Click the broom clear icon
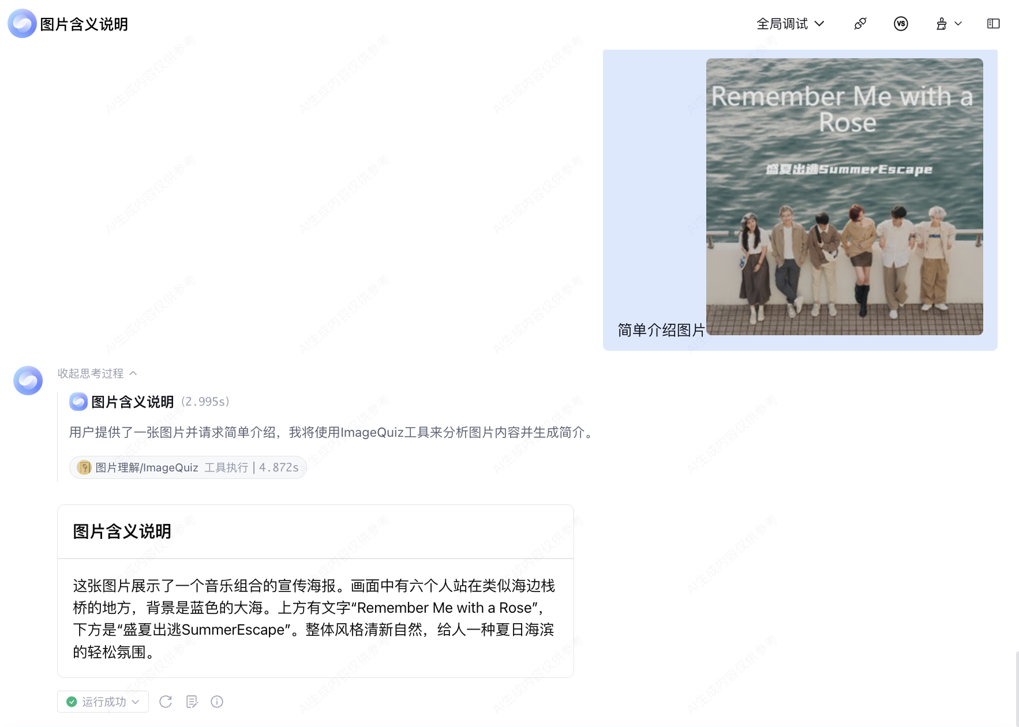Image resolution: width=1019 pixels, height=727 pixels. pos(942,24)
